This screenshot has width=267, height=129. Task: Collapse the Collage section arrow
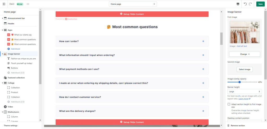click(x=2, y=83)
